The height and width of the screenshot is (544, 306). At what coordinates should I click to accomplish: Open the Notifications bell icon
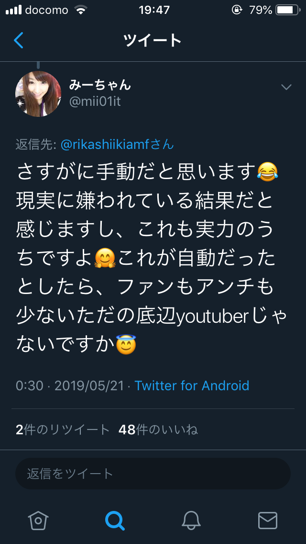click(191, 520)
